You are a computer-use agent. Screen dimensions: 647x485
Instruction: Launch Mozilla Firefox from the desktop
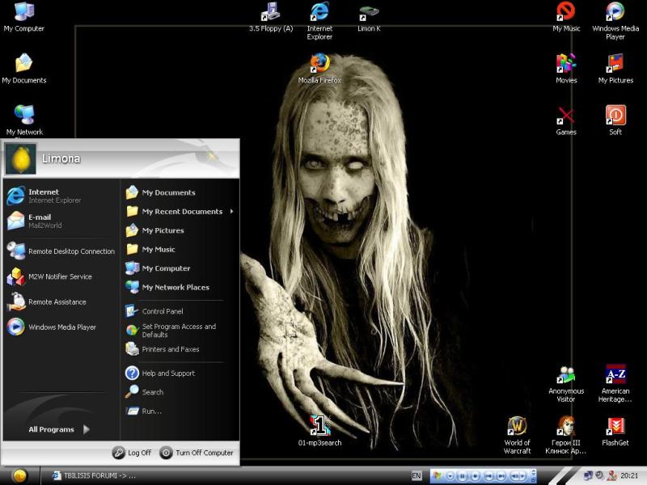[x=319, y=69]
